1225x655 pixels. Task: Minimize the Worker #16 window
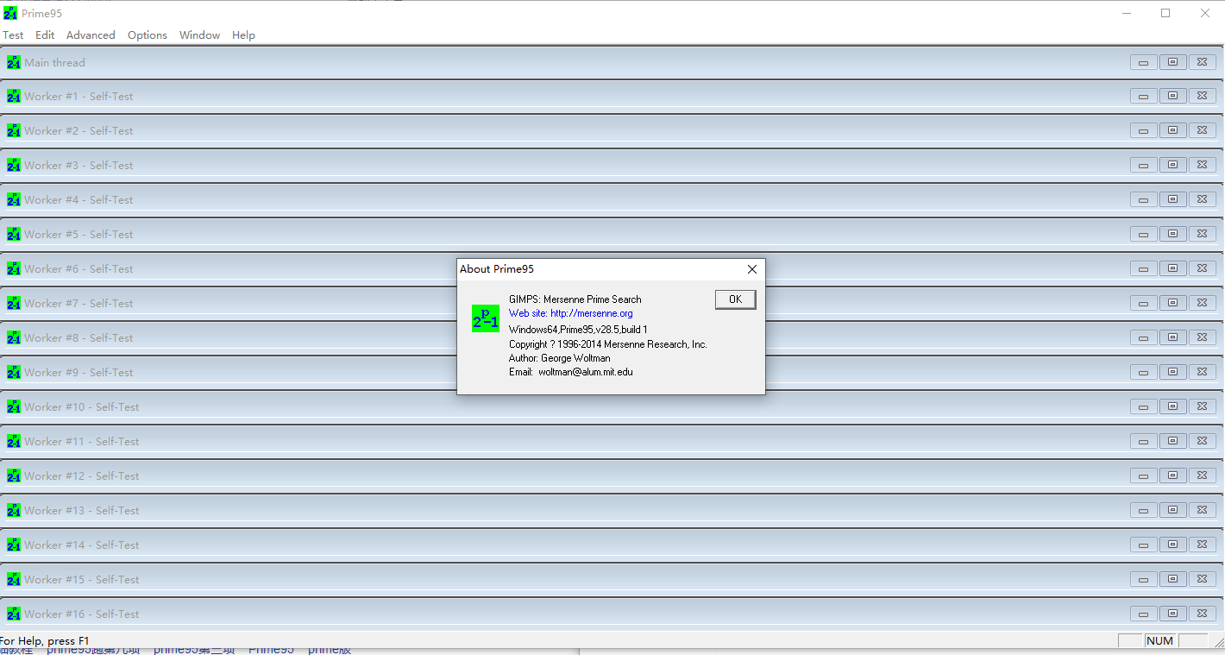pyautogui.click(x=1143, y=614)
